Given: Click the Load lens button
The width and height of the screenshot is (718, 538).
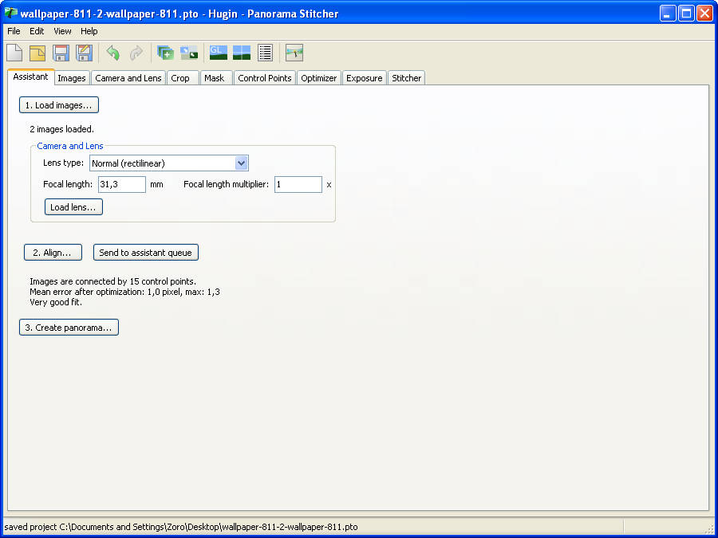Looking at the screenshot, I should coord(73,207).
